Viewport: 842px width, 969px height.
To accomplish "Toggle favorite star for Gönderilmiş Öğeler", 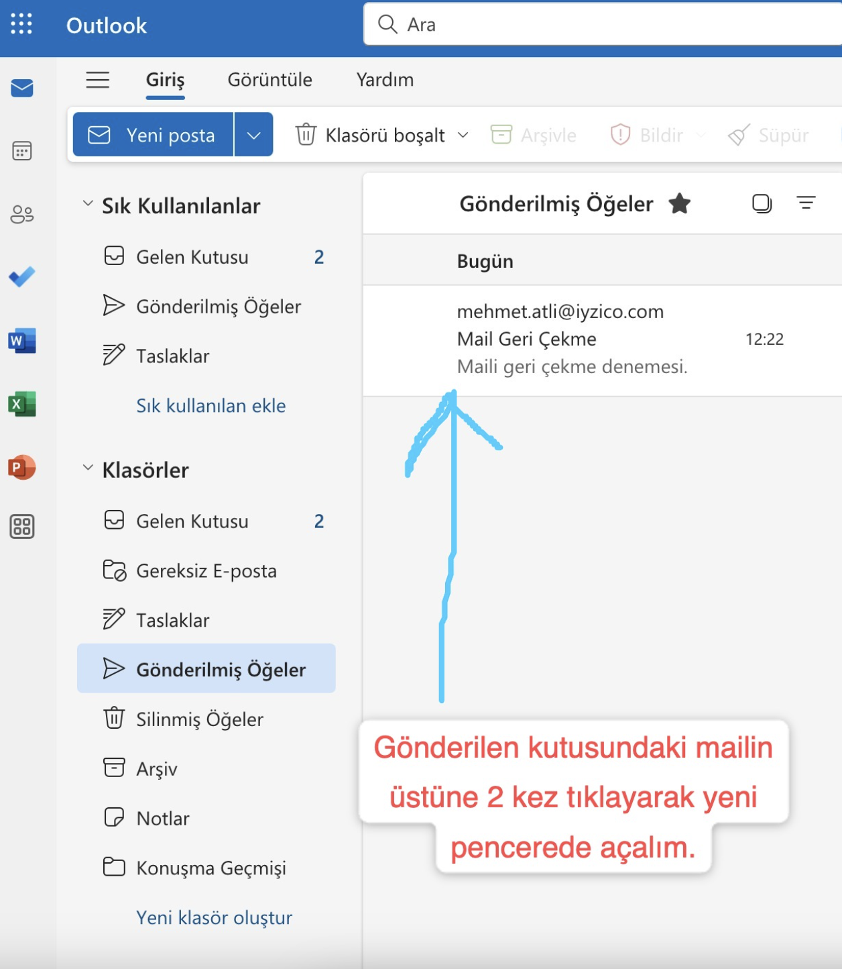I will click(x=680, y=203).
